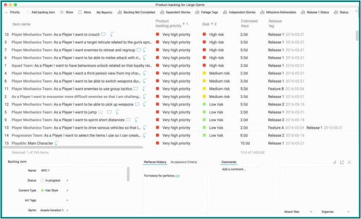Click the red priority swatch for crouch item
This screenshot has height=219, width=361.
(x=157, y=34)
